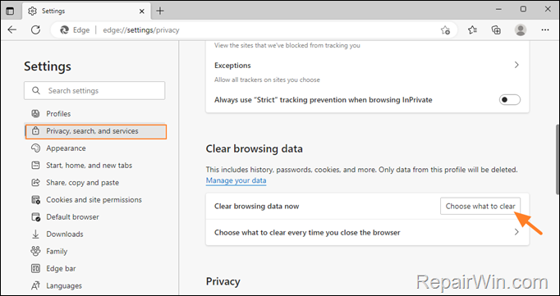Open Downloads settings

click(65, 234)
